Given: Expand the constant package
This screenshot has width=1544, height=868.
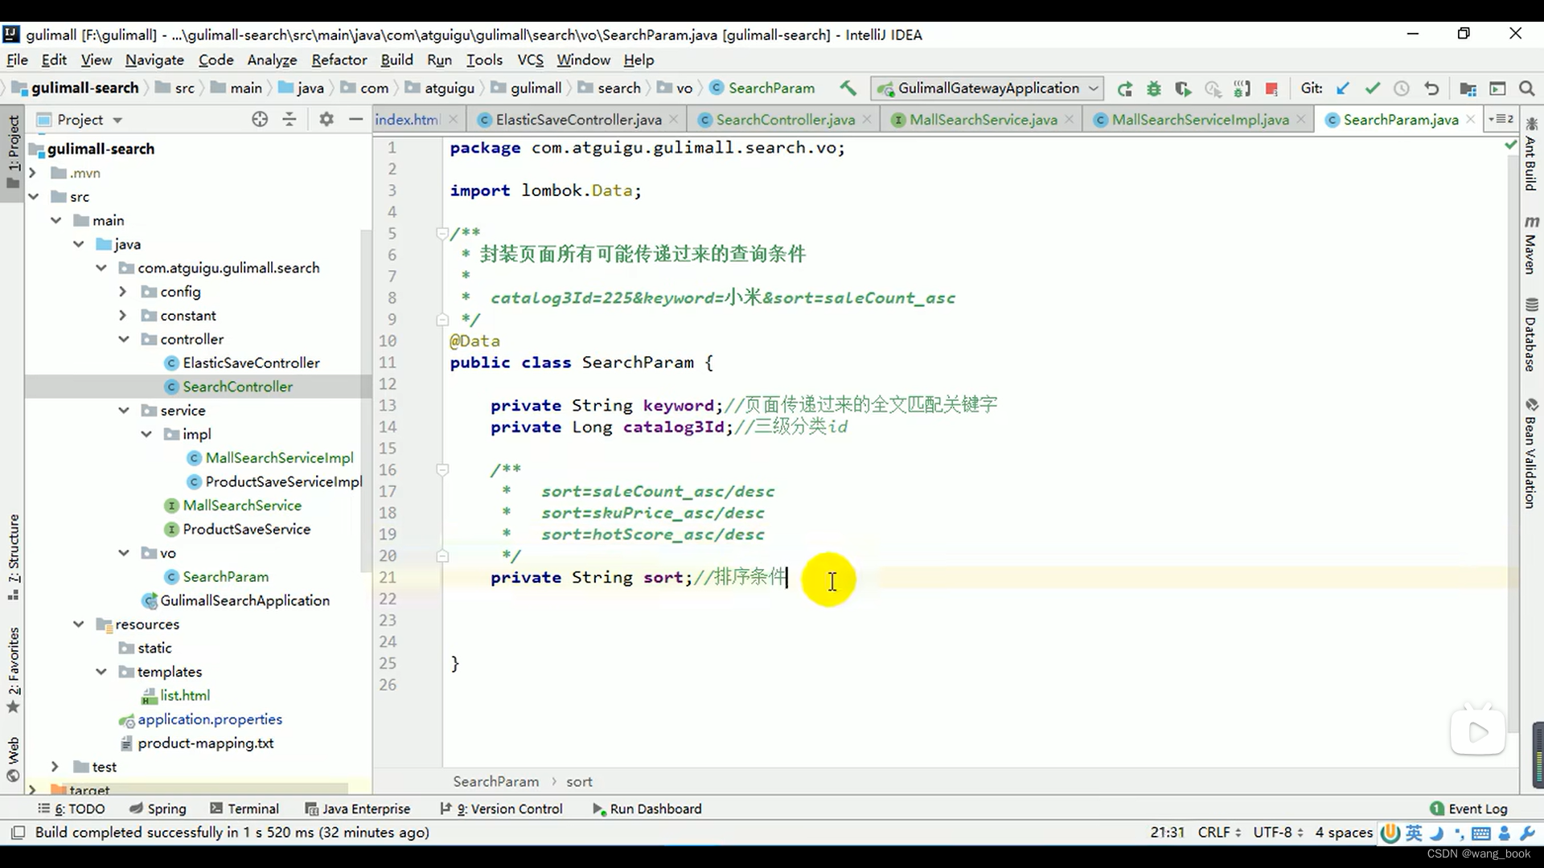Looking at the screenshot, I should pos(123,316).
